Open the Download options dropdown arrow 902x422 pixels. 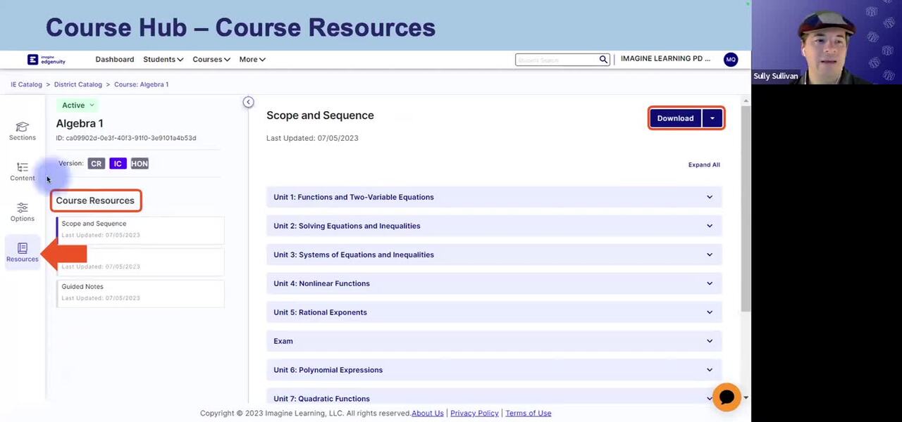712,118
